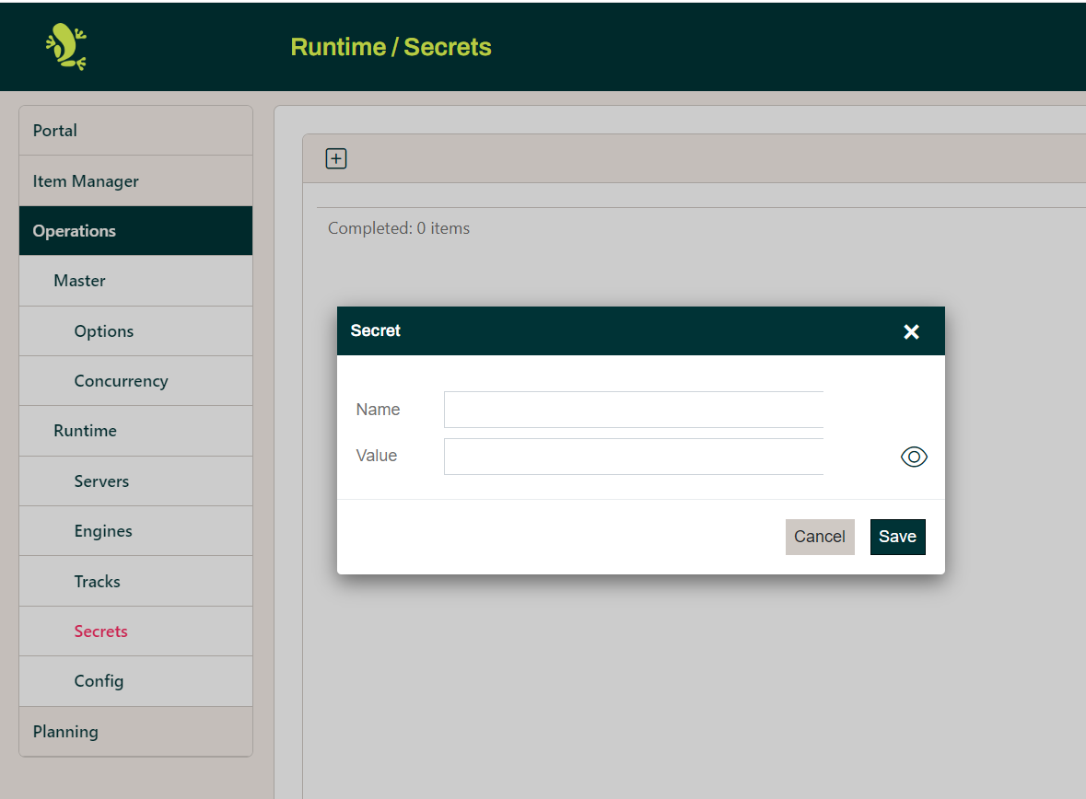This screenshot has width=1086, height=799.
Task: Expand the Runtime sidebar group
Action: click(x=85, y=431)
